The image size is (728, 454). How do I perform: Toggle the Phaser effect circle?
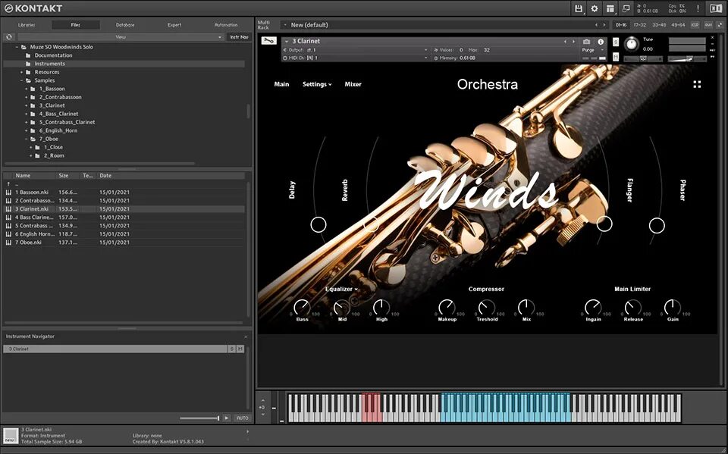pyautogui.click(x=657, y=226)
